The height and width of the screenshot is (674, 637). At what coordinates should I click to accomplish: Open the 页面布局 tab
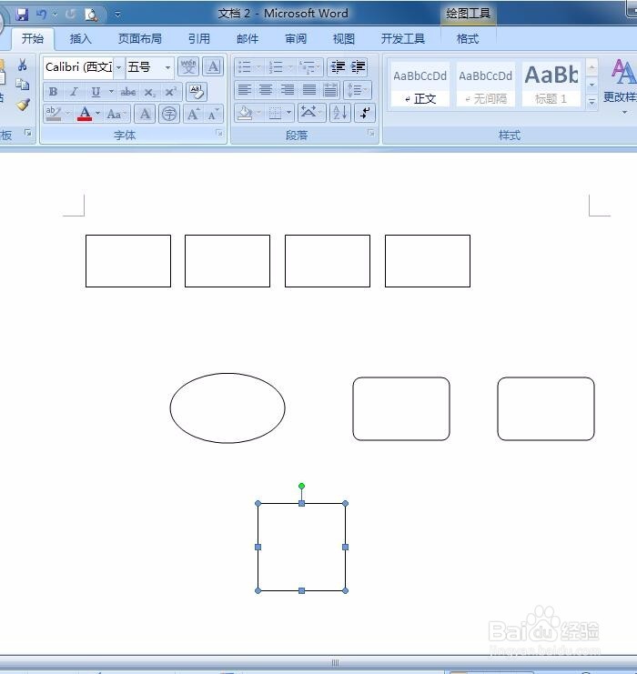(140, 39)
